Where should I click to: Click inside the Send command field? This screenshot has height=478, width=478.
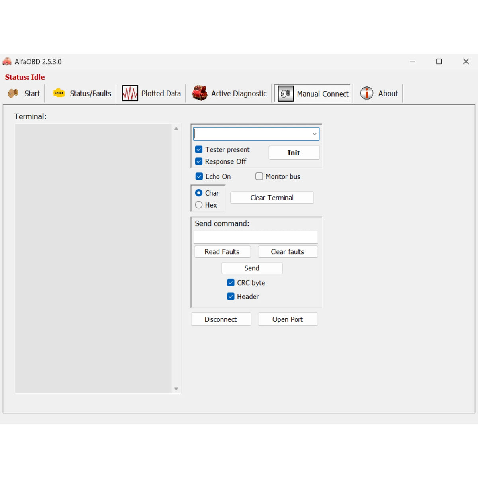pos(255,237)
